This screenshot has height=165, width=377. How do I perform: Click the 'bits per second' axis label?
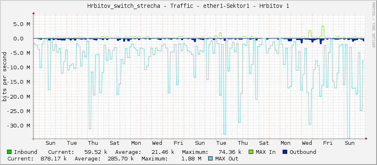pos(4,77)
